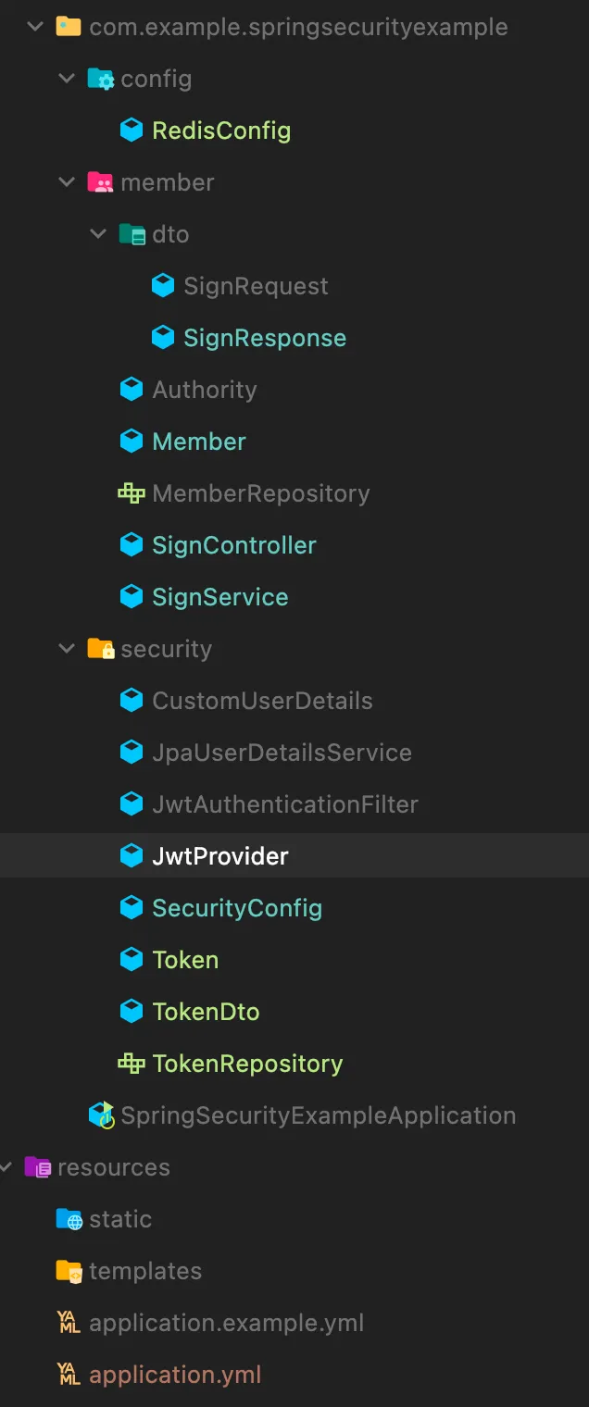Collapse the security folder chevron
This screenshot has width=589, height=1407.
coord(67,649)
